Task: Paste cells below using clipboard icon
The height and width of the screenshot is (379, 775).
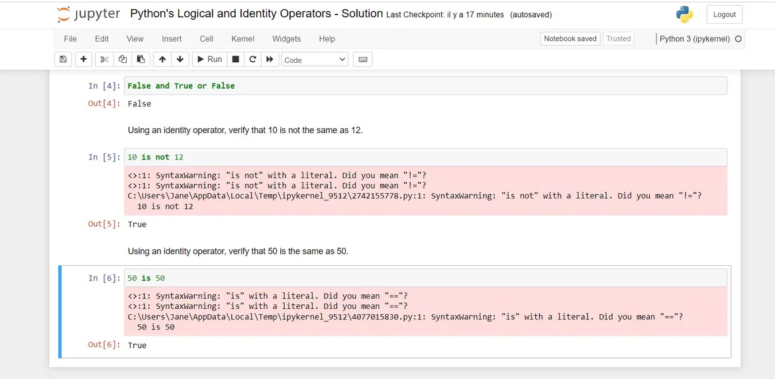Action: pyautogui.click(x=140, y=60)
